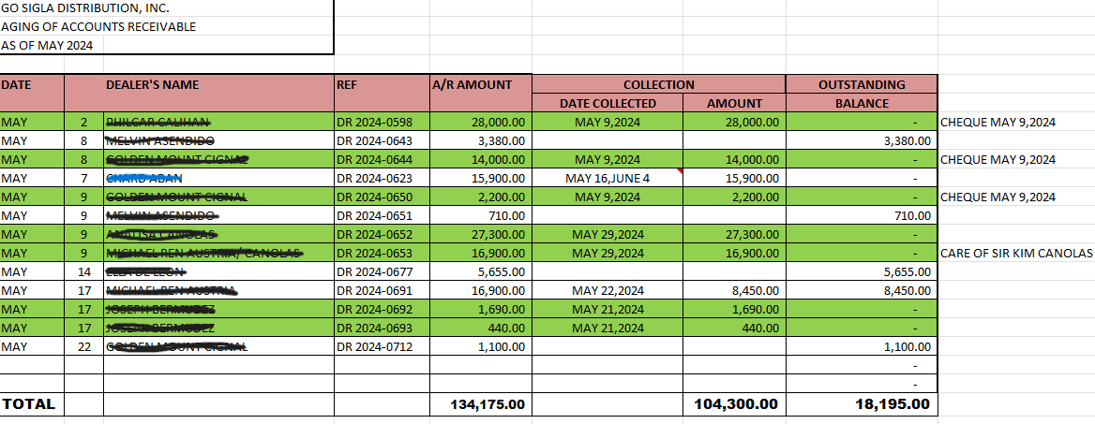
Task: Select the CHEQUE MAY 9,2024 note for DR 2024-0598
Action: tap(997, 122)
